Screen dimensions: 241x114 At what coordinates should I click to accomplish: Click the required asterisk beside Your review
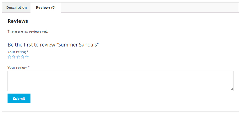[x=28, y=67]
